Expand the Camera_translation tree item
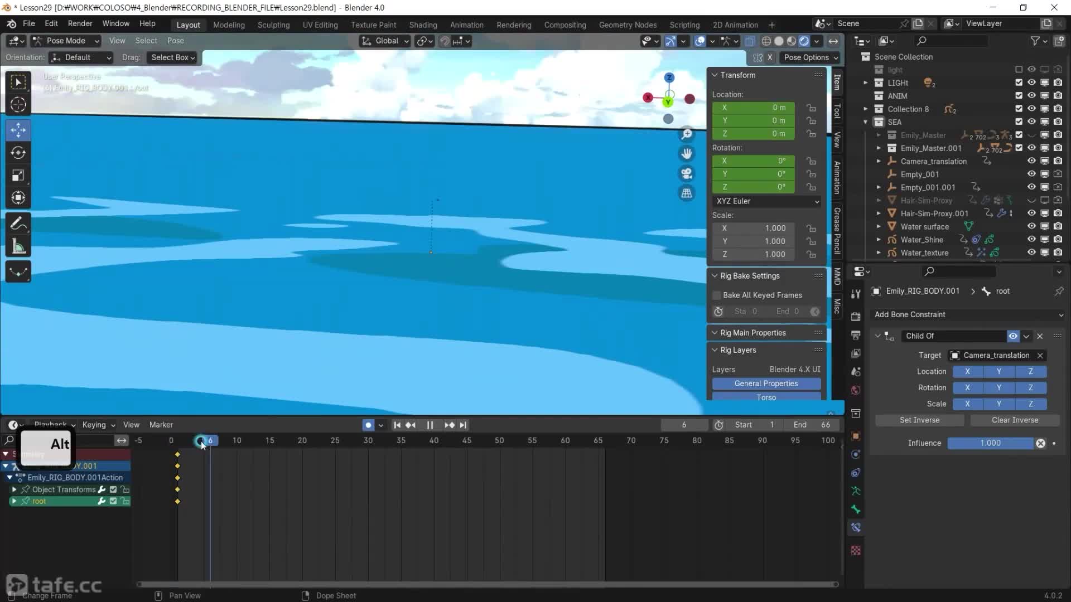Screen dimensions: 1071x602 click(x=879, y=162)
